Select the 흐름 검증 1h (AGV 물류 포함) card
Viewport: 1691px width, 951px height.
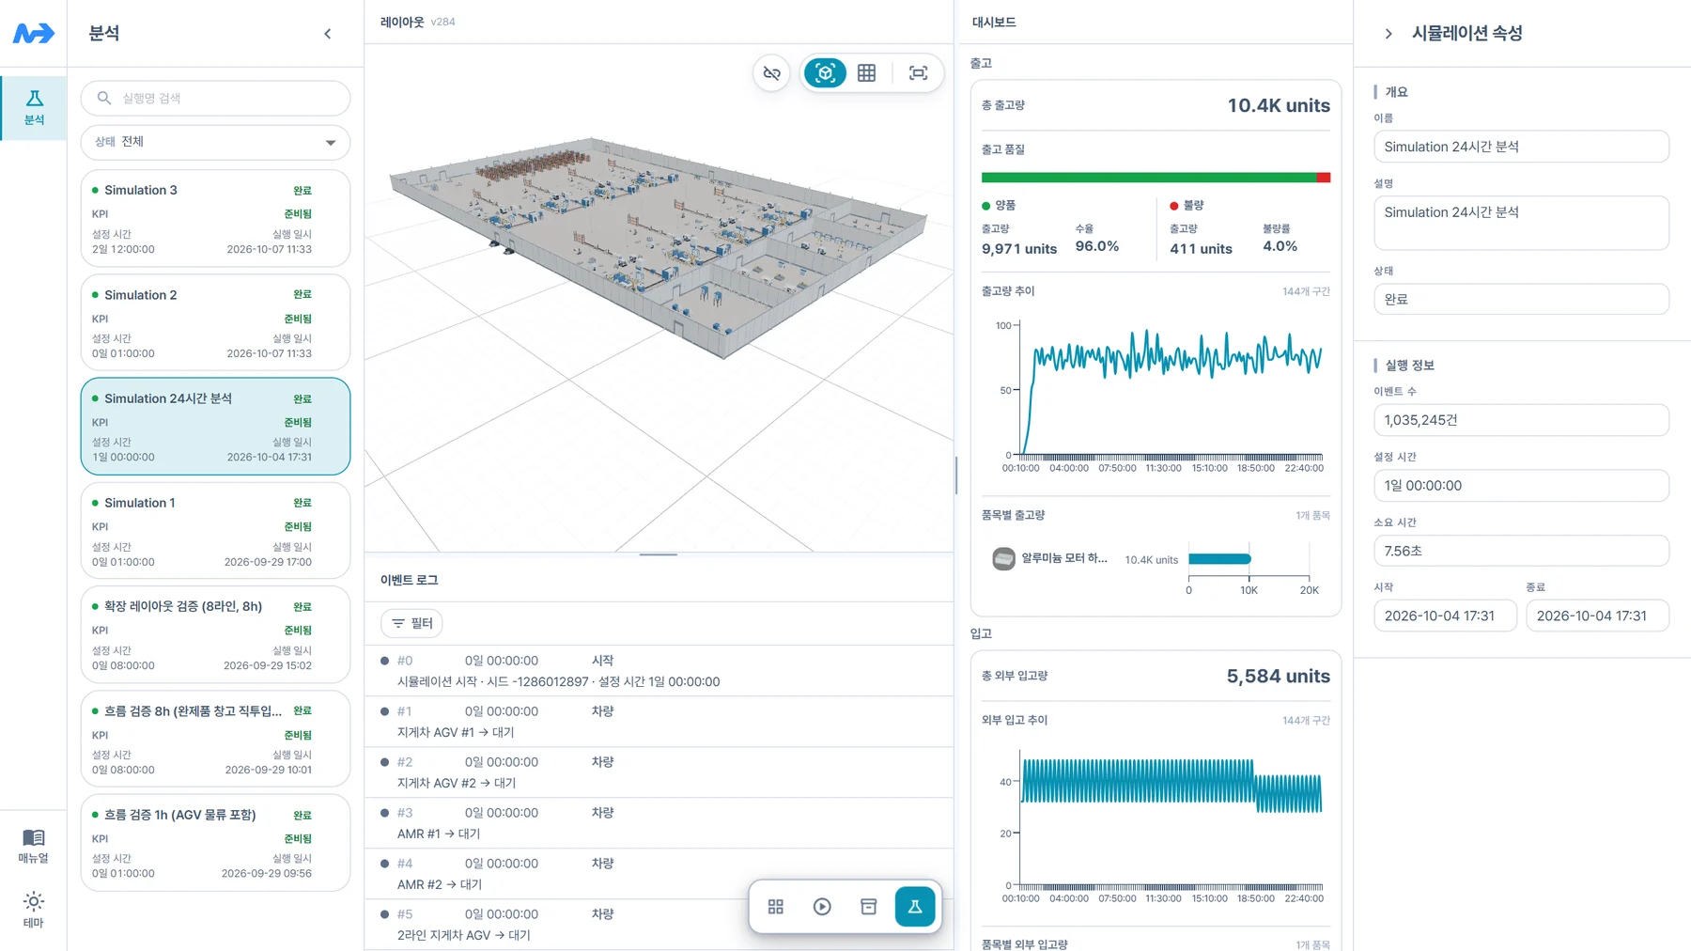click(215, 843)
